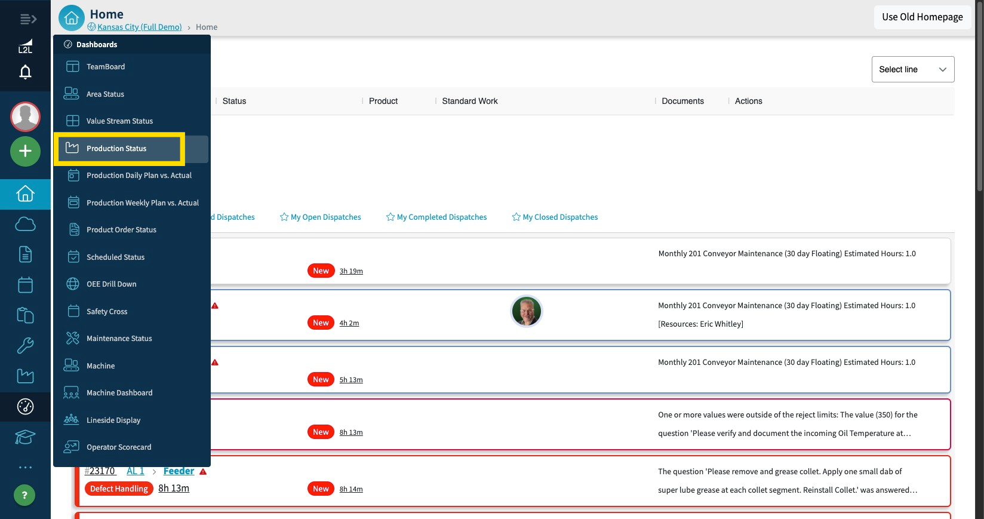Image resolution: width=984 pixels, height=519 pixels.
Task: Show more sidebar items via ellipsis
Action: pos(25,467)
